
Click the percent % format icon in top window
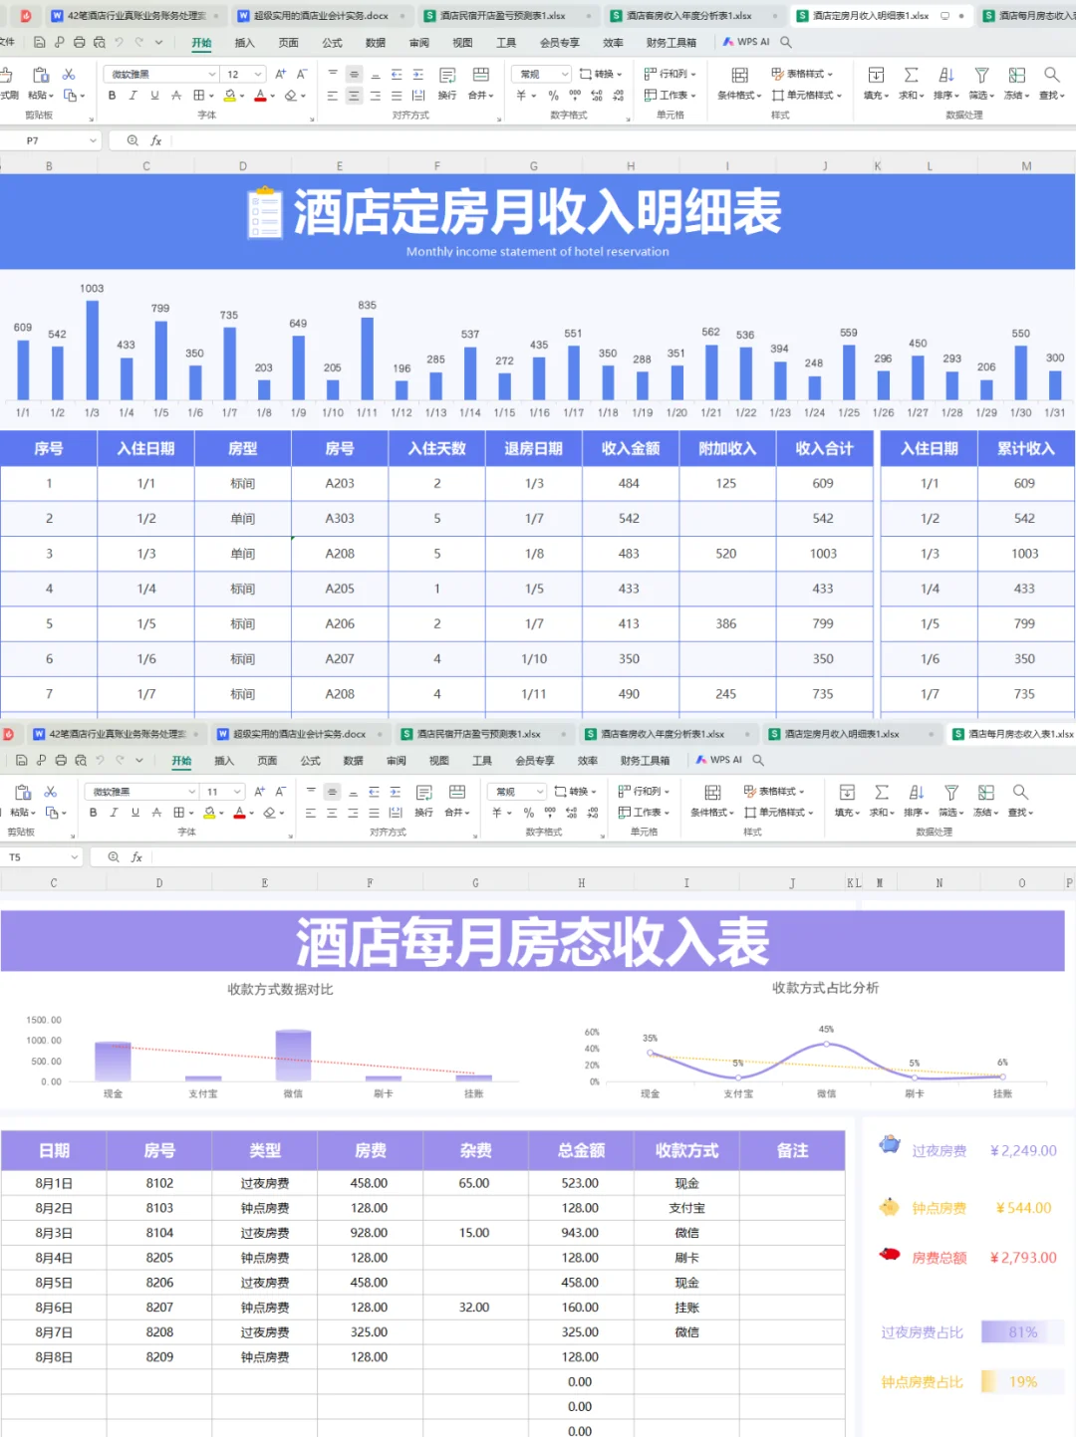554,96
